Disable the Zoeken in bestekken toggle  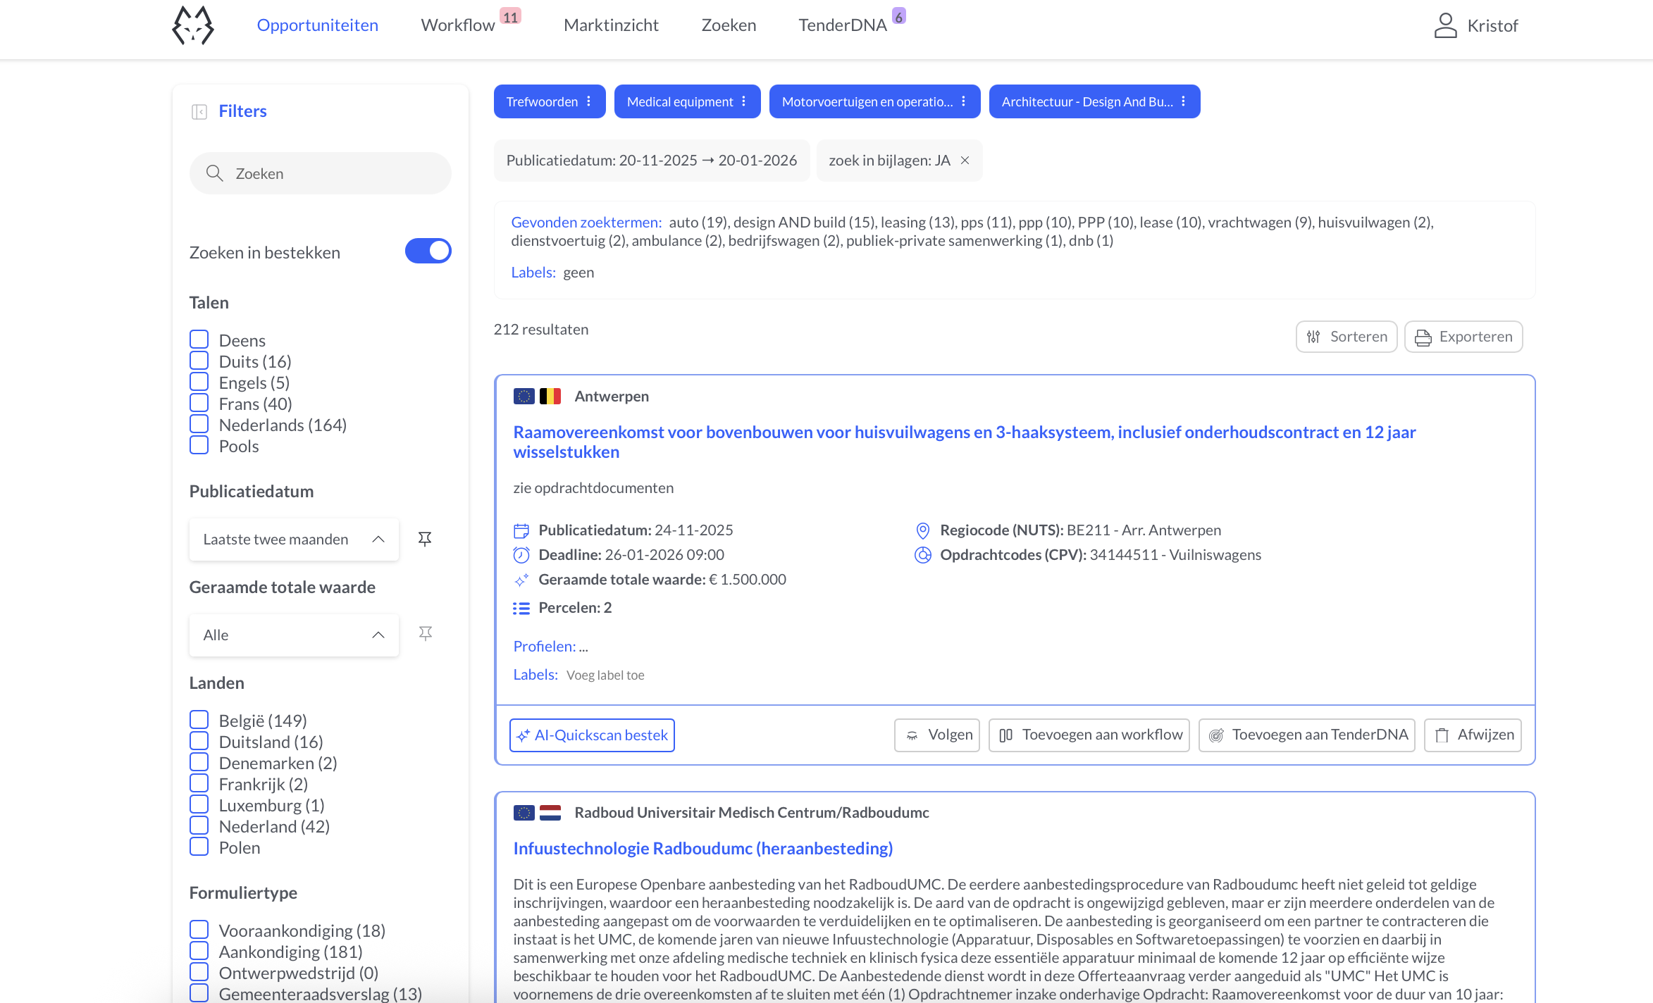coord(428,251)
